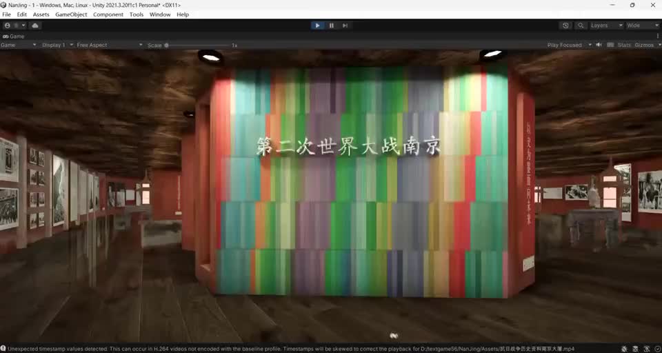Open the File menu

[6, 14]
